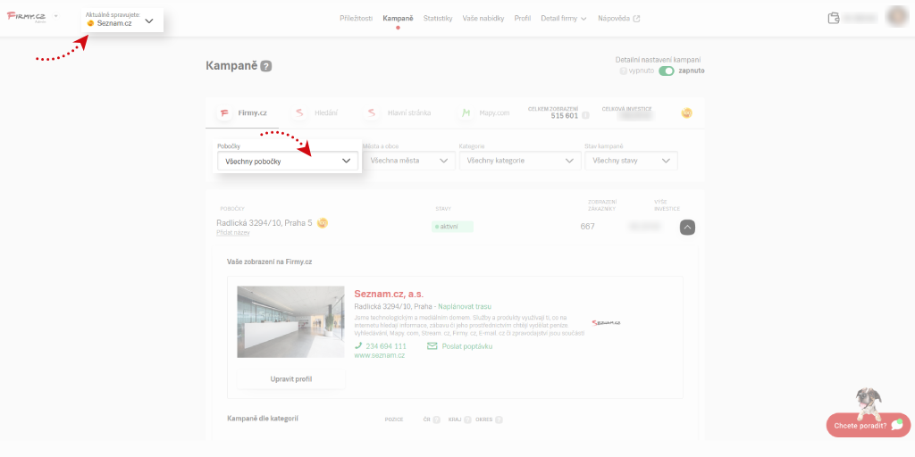The height and width of the screenshot is (457, 915).
Task: Open the Všechny stavy dropdown
Action: [x=631, y=161]
